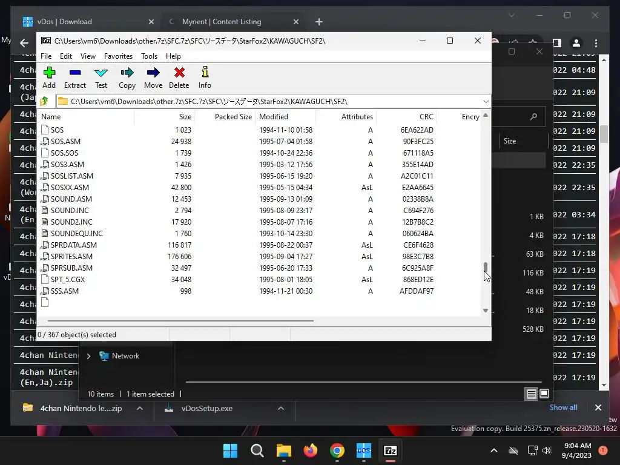
Task: Expand the address path dropdown in 7-Zip
Action: [x=486, y=102]
